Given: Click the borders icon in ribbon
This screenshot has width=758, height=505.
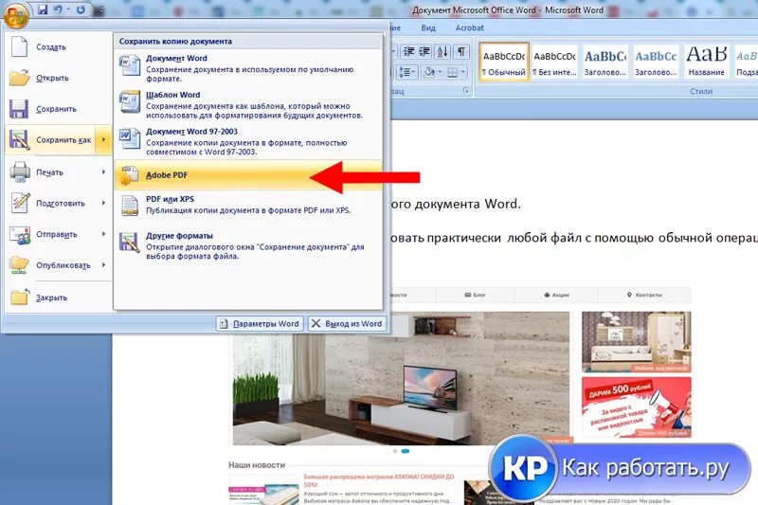Looking at the screenshot, I should (x=453, y=73).
